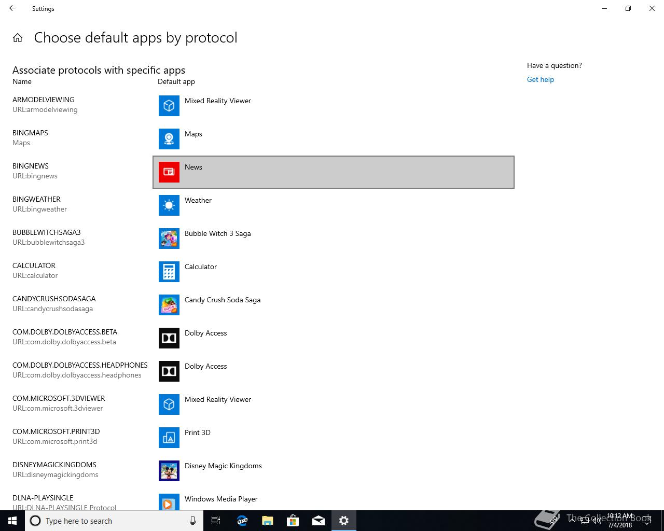
Task: Click the 'Candy Crush Soda Saga' app label
Action: coord(223,300)
